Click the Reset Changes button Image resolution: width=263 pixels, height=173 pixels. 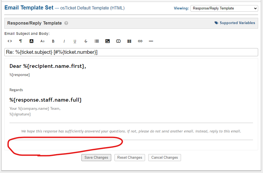click(130, 158)
